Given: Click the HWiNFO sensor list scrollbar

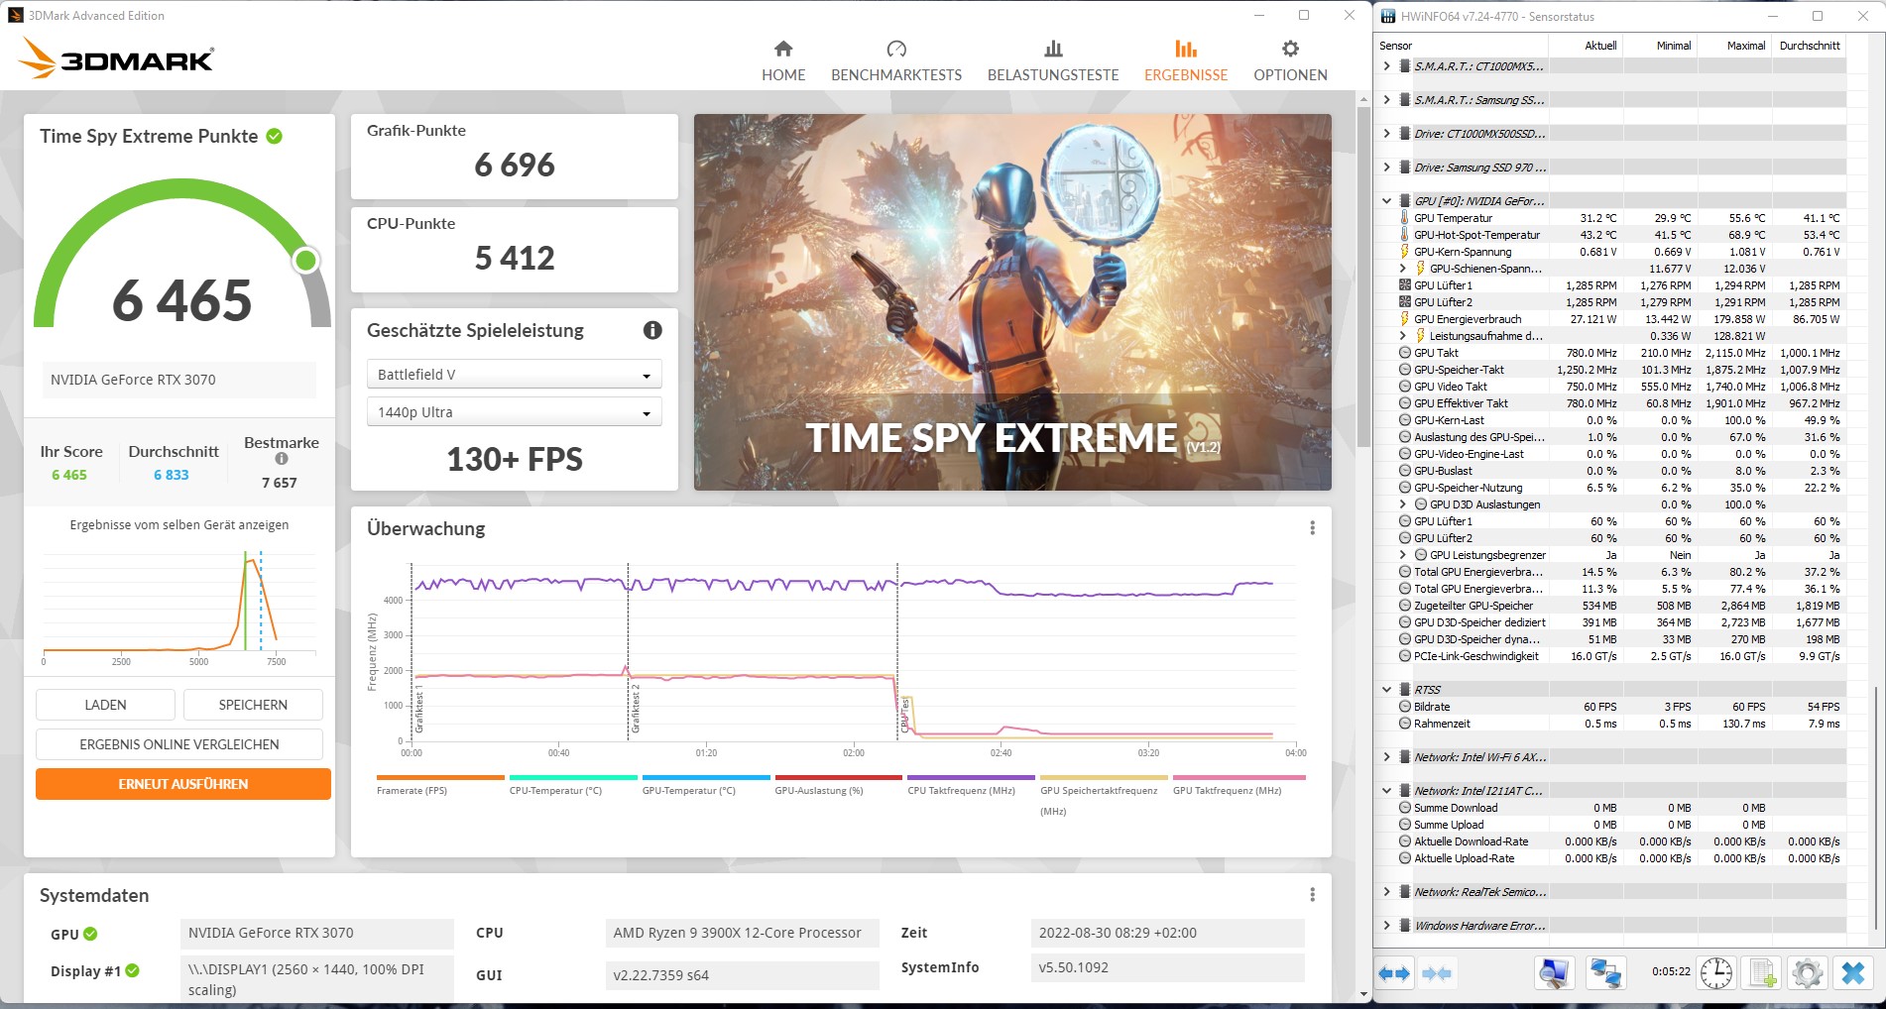Looking at the screenshot, I should click(x=1877, y=808).
